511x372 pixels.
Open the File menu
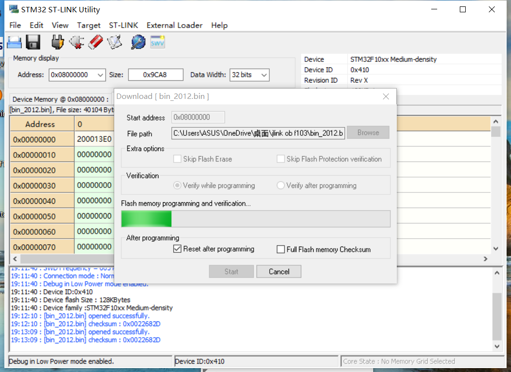pyautogui.click(x=15, y=26)
